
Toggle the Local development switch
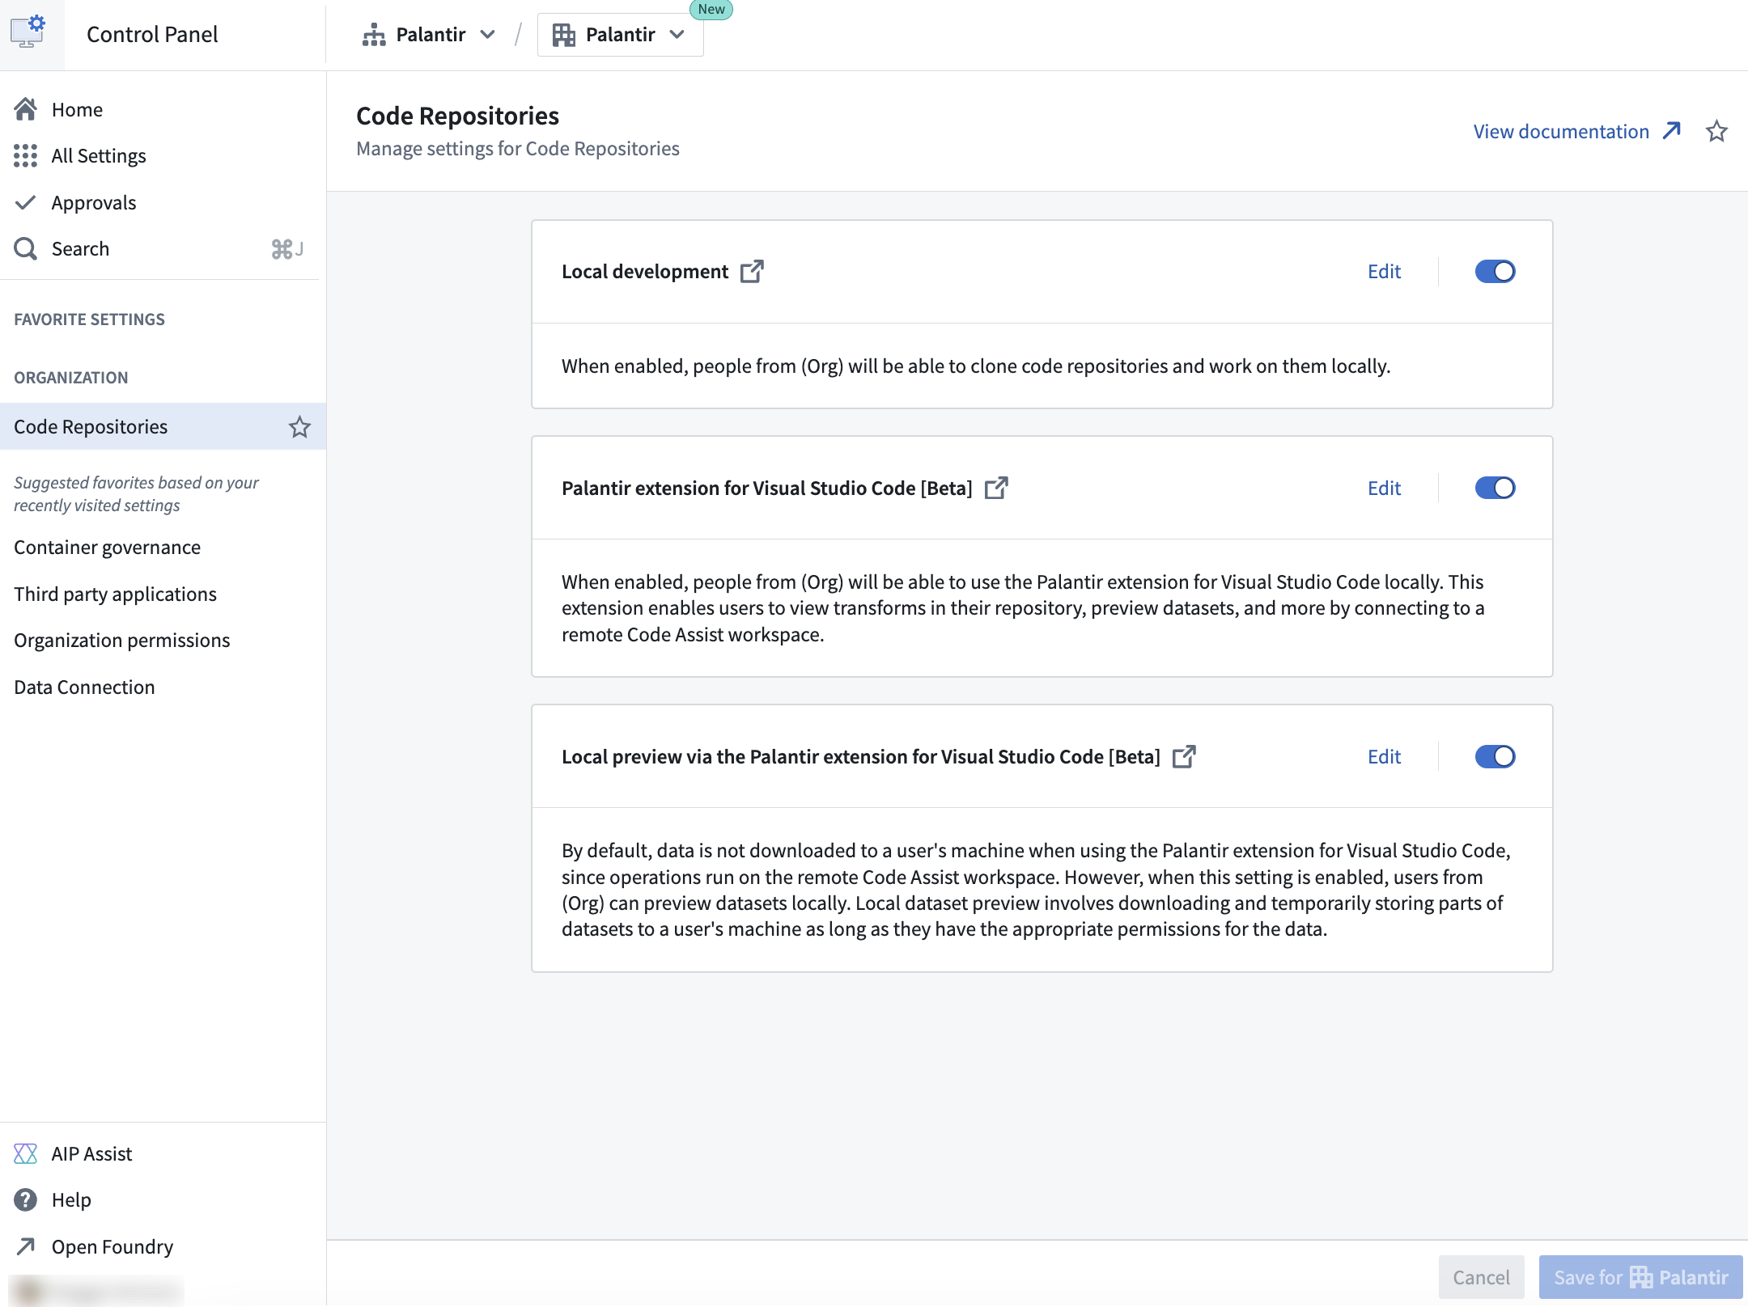1495,271
